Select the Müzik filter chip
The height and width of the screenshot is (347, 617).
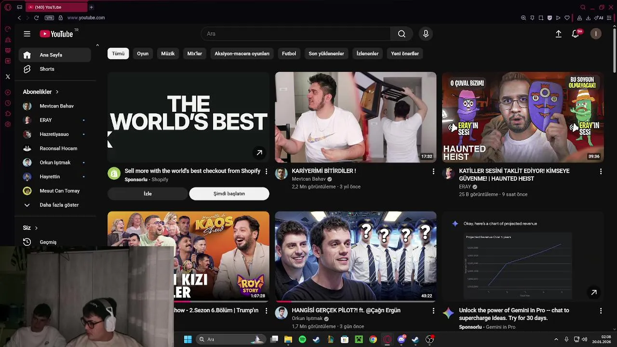(168, 53)
